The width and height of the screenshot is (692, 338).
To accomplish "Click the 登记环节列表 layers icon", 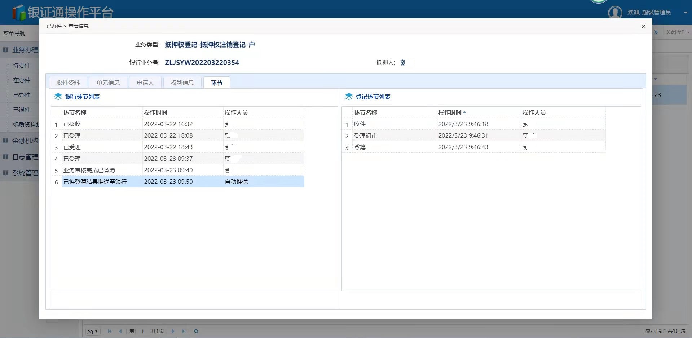I will 349,97.
